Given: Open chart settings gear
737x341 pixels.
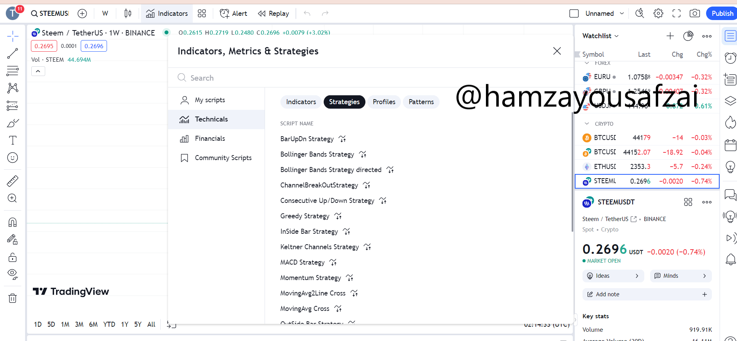Looking at the screenshot, I should (x=658, y=14).
